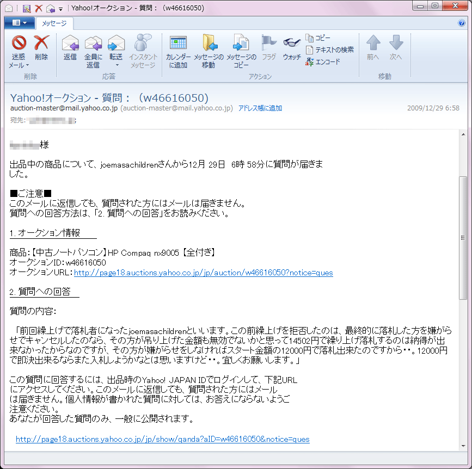
Task: Open the show/qanda answer URL link
Action: pos(163,439)
